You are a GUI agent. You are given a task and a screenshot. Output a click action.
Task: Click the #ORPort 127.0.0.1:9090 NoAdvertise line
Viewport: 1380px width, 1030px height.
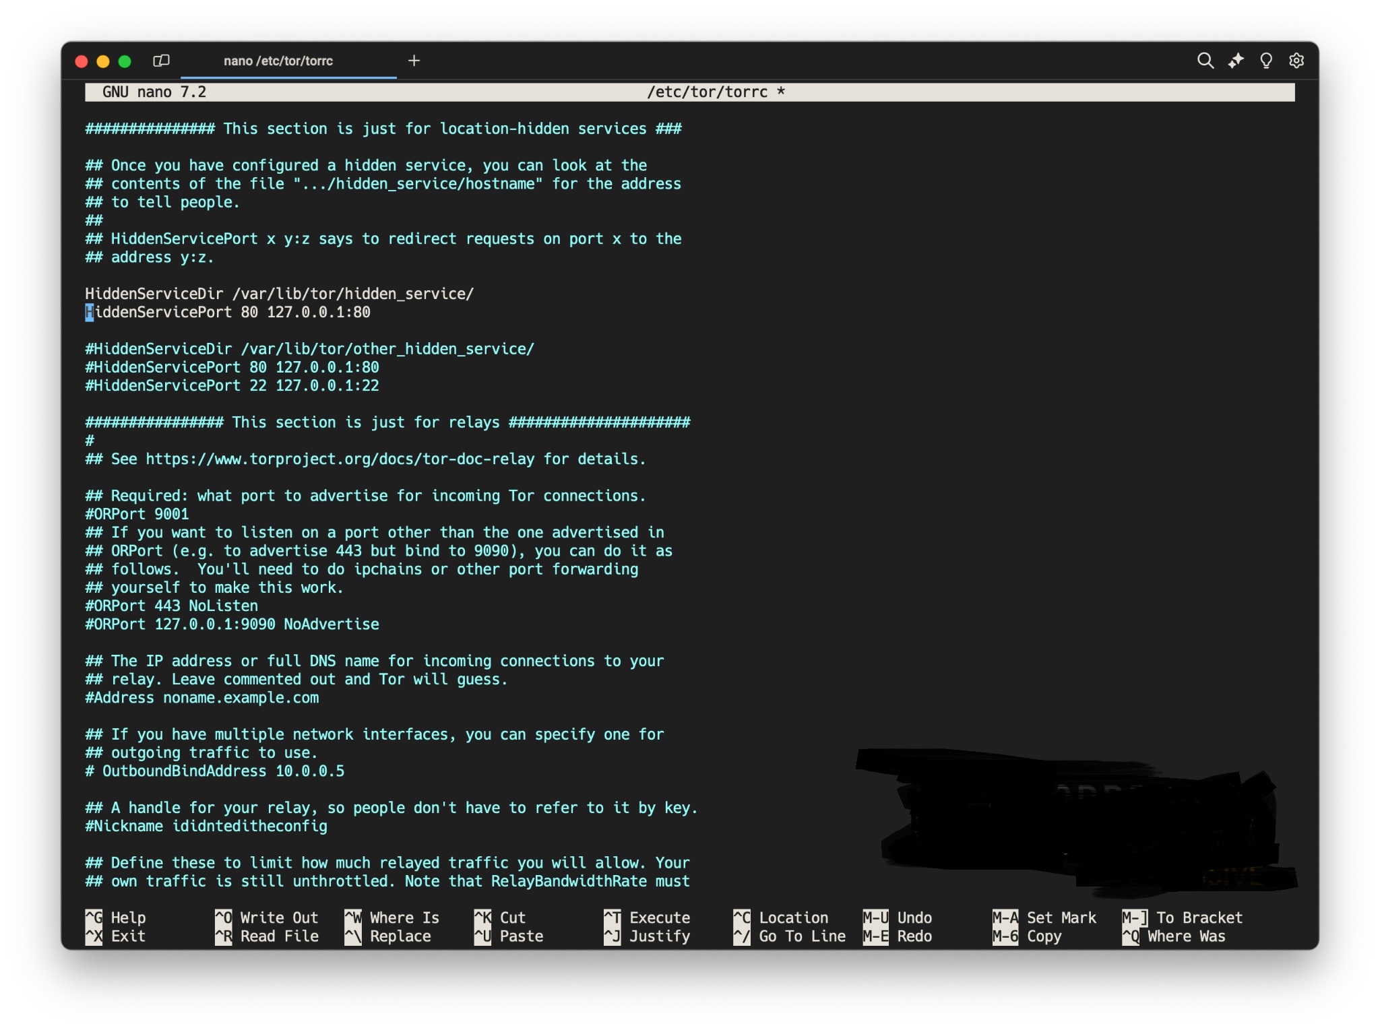point(232,624)
